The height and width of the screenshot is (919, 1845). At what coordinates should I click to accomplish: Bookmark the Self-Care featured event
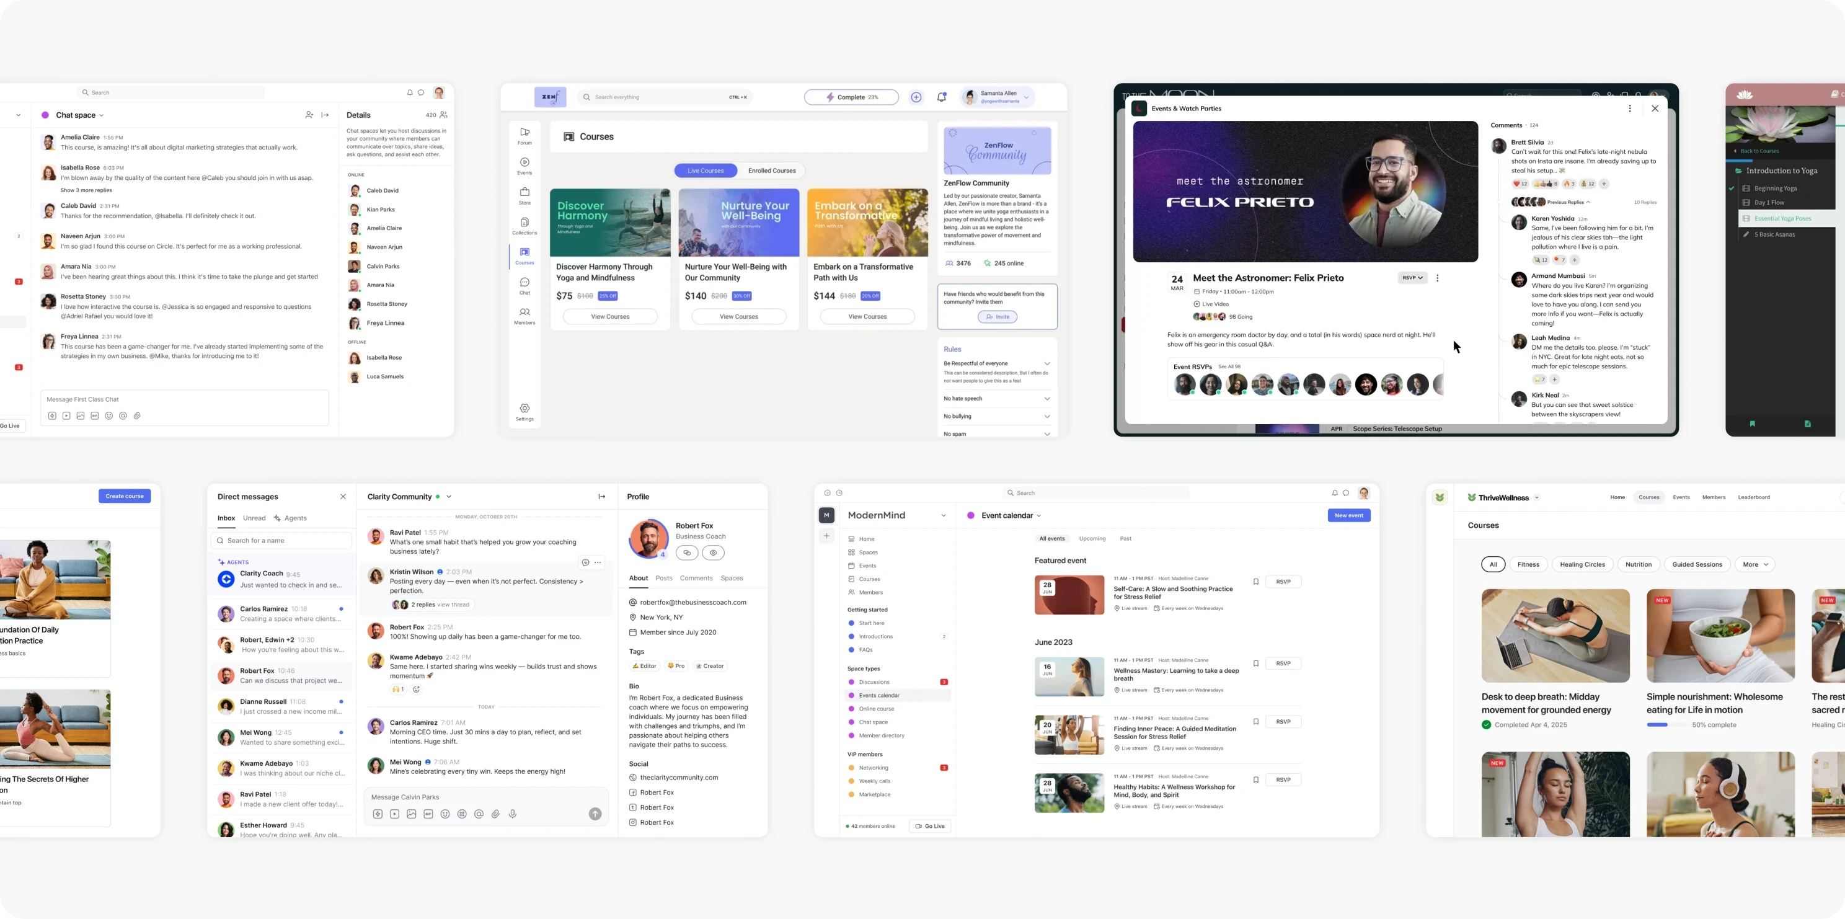click(1255, 582)
